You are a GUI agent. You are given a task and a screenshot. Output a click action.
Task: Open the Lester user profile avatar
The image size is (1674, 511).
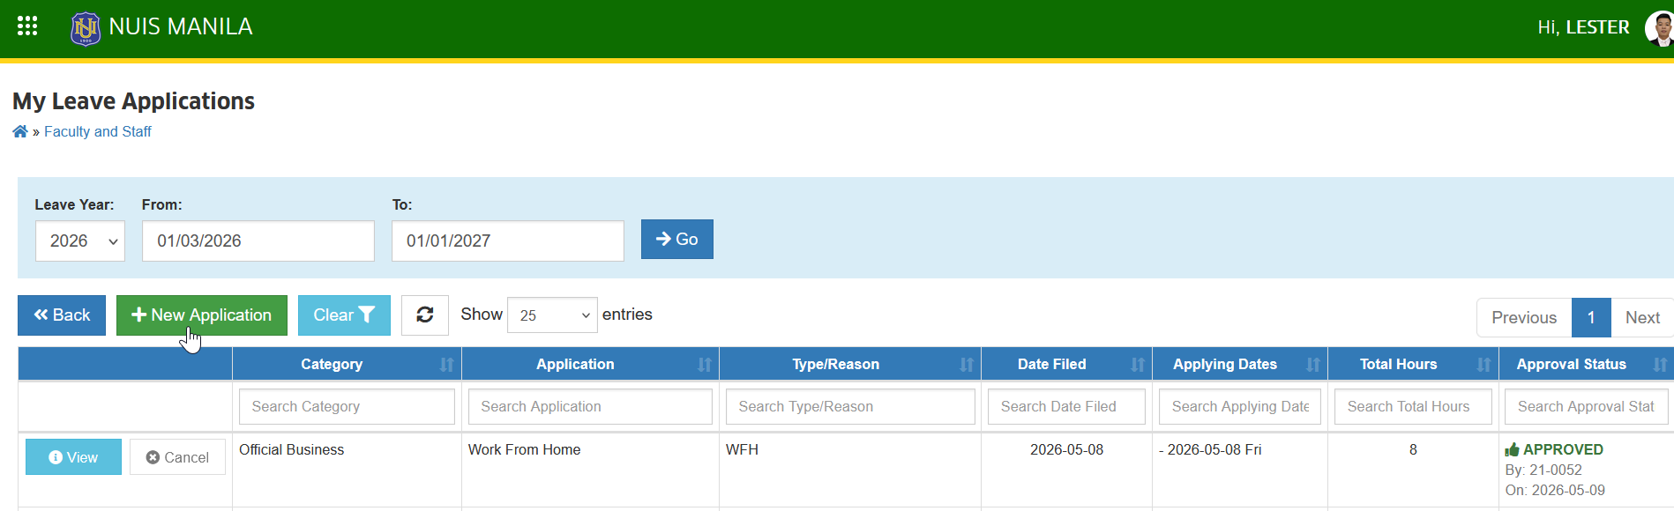click(x=1660, y=28)
